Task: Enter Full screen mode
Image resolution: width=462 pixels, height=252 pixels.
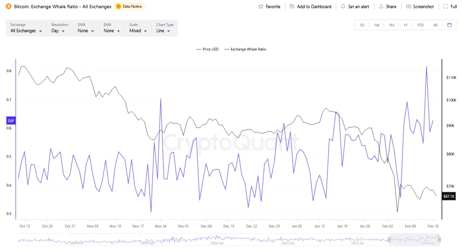Action: coord(446,7)
